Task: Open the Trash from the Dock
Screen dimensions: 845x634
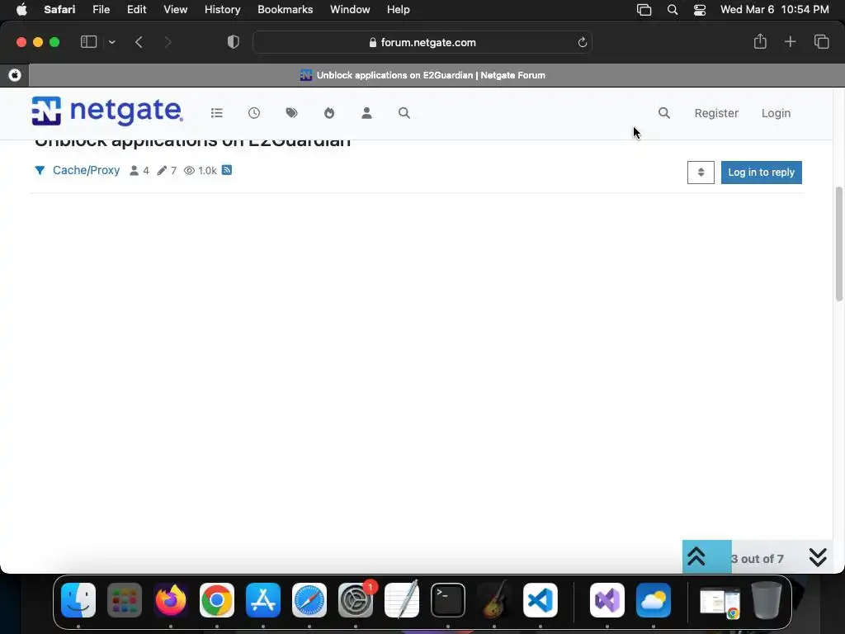Action: pyautogui.click(x=767, y=600)
